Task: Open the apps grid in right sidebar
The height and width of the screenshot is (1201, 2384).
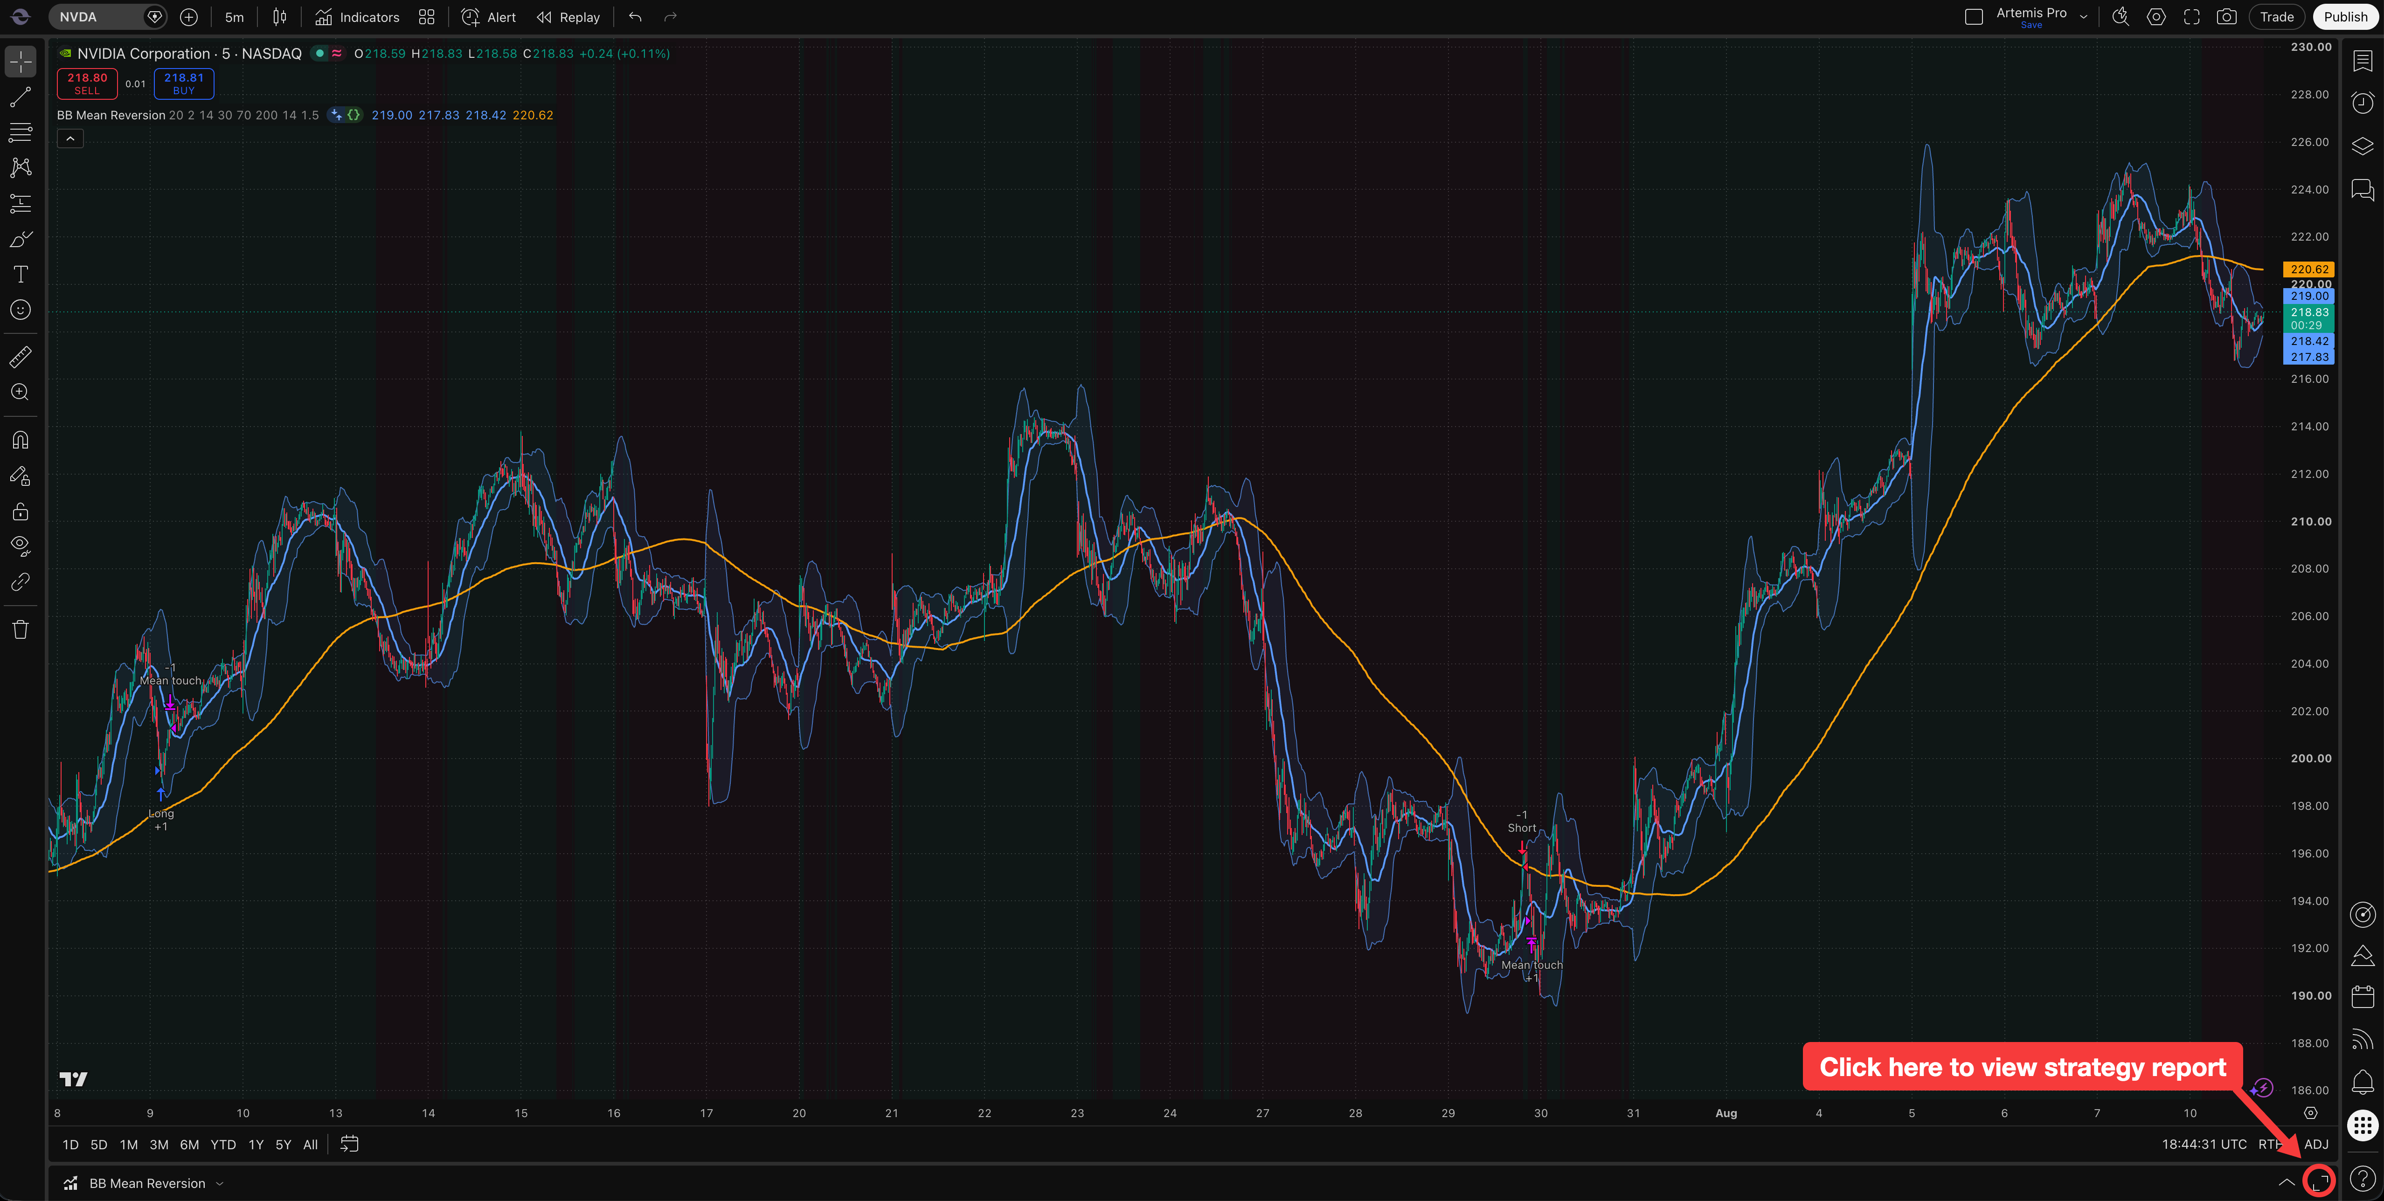Action: pyautogui.click(x=2363, y=1126)
